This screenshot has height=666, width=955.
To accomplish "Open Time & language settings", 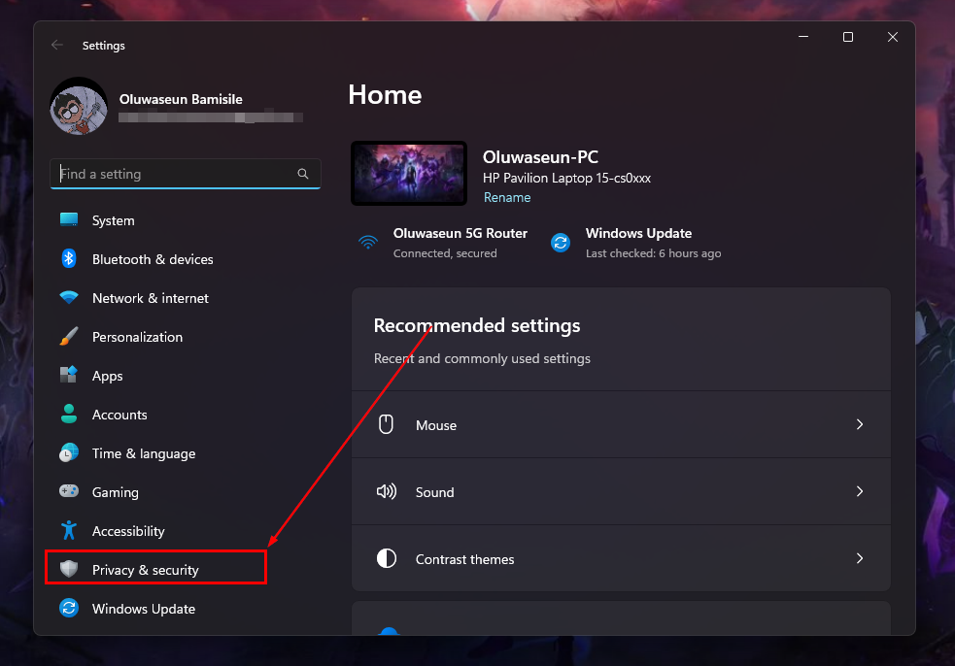I will pyautogui.click(x=143, y=453).
